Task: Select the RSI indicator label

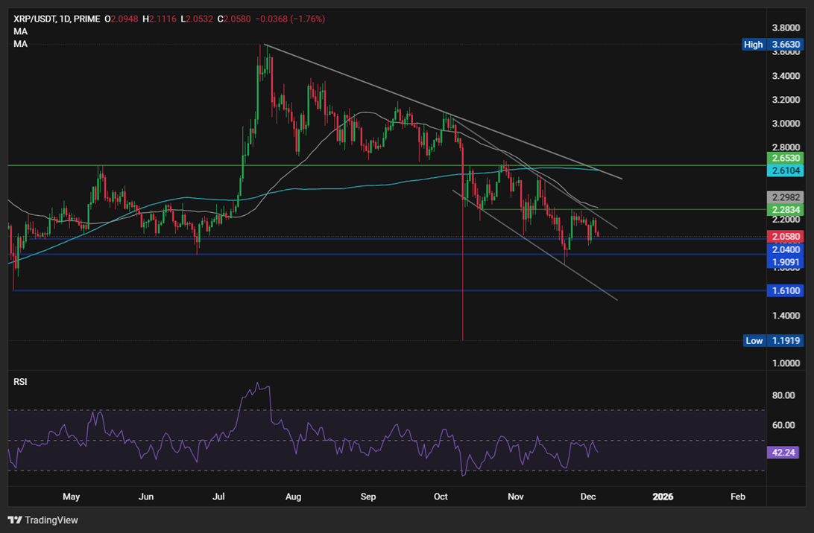Action: 20,381
